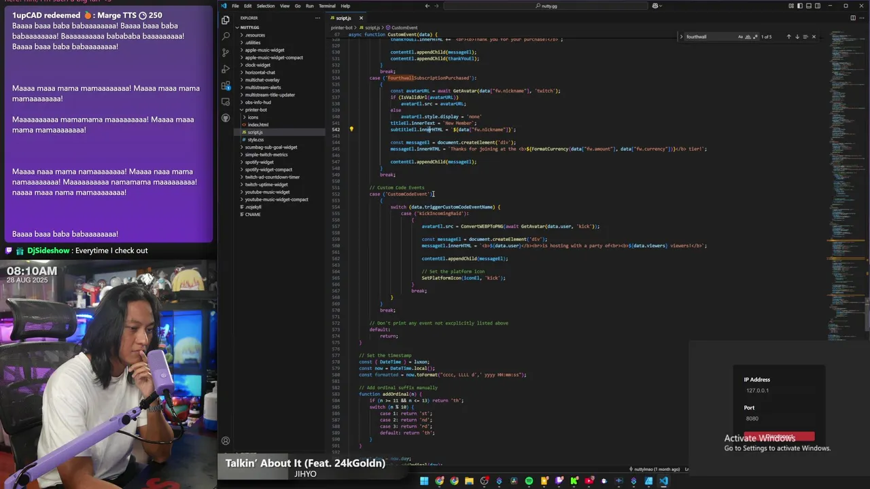Click the IP Address 127.0.0.1 field
This screenshot has height=489, width=870.
[779, 391]
